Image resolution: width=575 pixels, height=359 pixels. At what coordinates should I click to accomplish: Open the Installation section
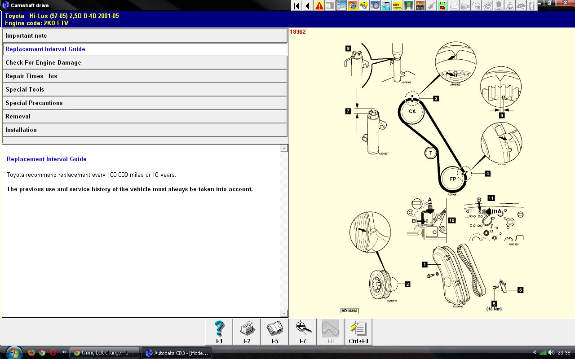click(145, 130)
